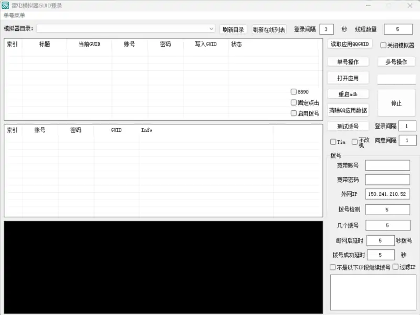This screenshot has height=315, width=420.
Task: Click the 外网IP input field
Action: [x=388, y=194]
